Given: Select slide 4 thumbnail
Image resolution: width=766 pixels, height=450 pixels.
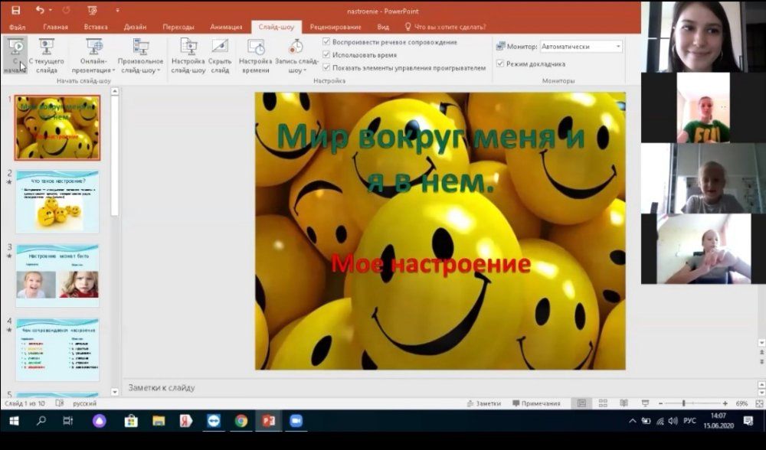Looking at the screenshot, I should [x=57, y=350].
